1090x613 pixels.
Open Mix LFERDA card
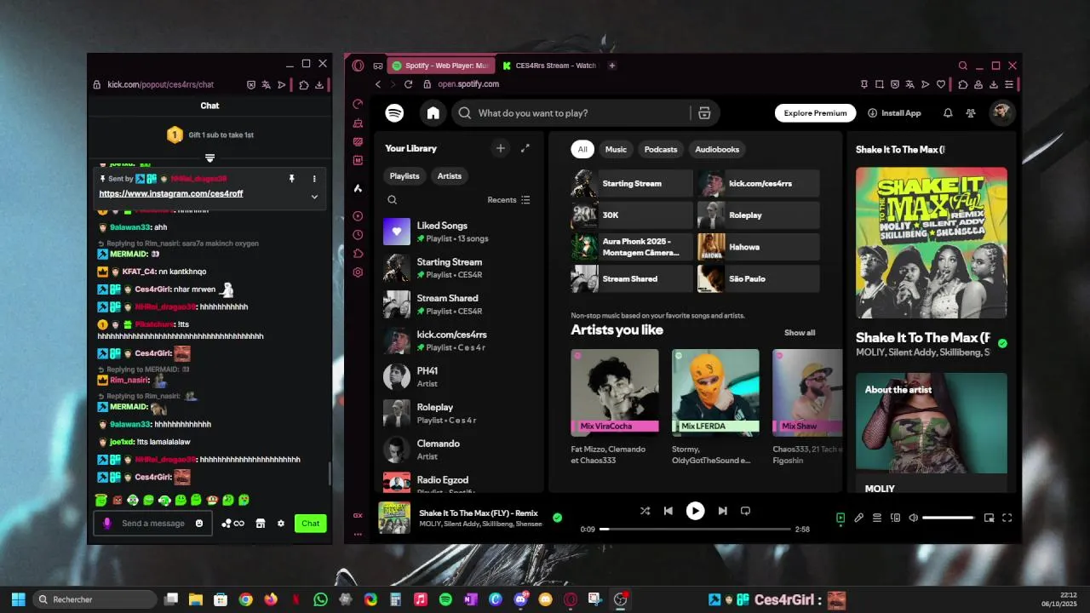tap(715, 407)
